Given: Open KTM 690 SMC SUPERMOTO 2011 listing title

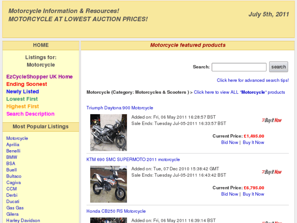Looking at the screenshot, I should pyautogui.click(x=133, y=160).
